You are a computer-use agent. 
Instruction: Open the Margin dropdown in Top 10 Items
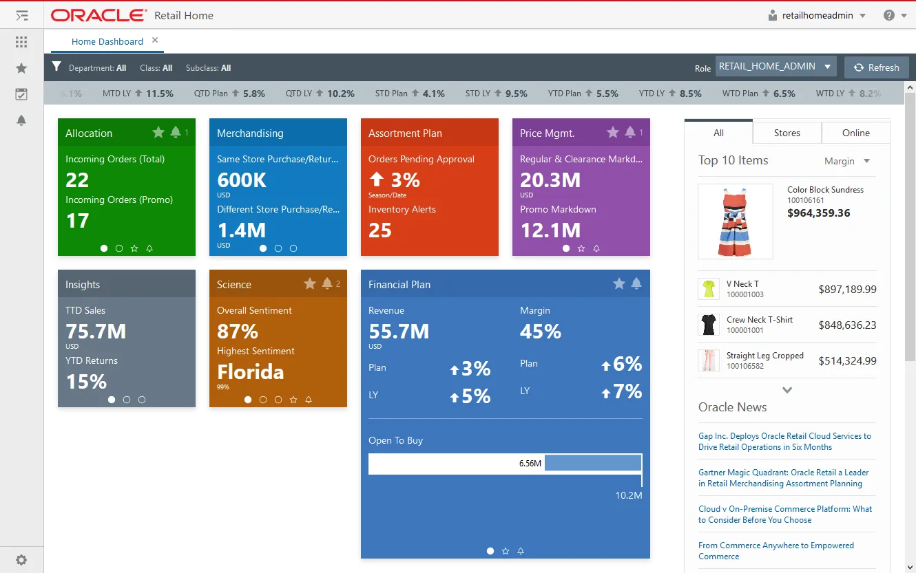point(847,161)
